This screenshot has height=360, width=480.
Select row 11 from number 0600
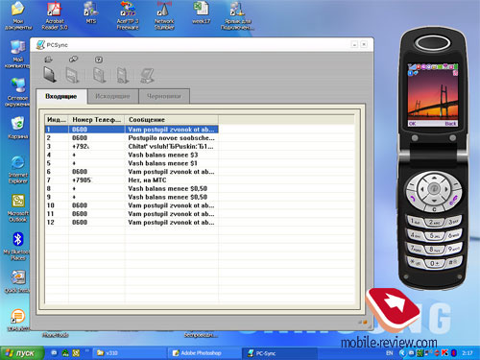coord(132,214)
